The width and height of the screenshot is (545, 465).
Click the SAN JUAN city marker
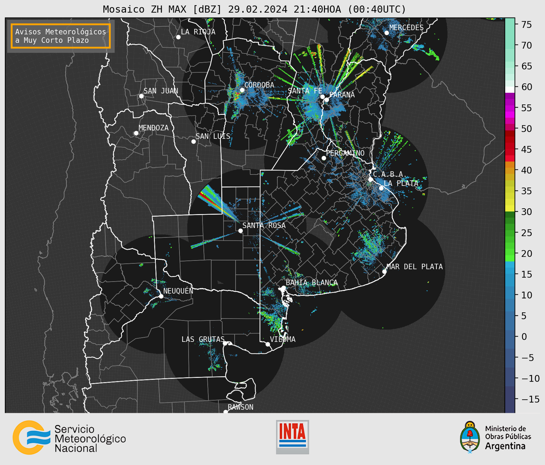click(x=141, y=96)
